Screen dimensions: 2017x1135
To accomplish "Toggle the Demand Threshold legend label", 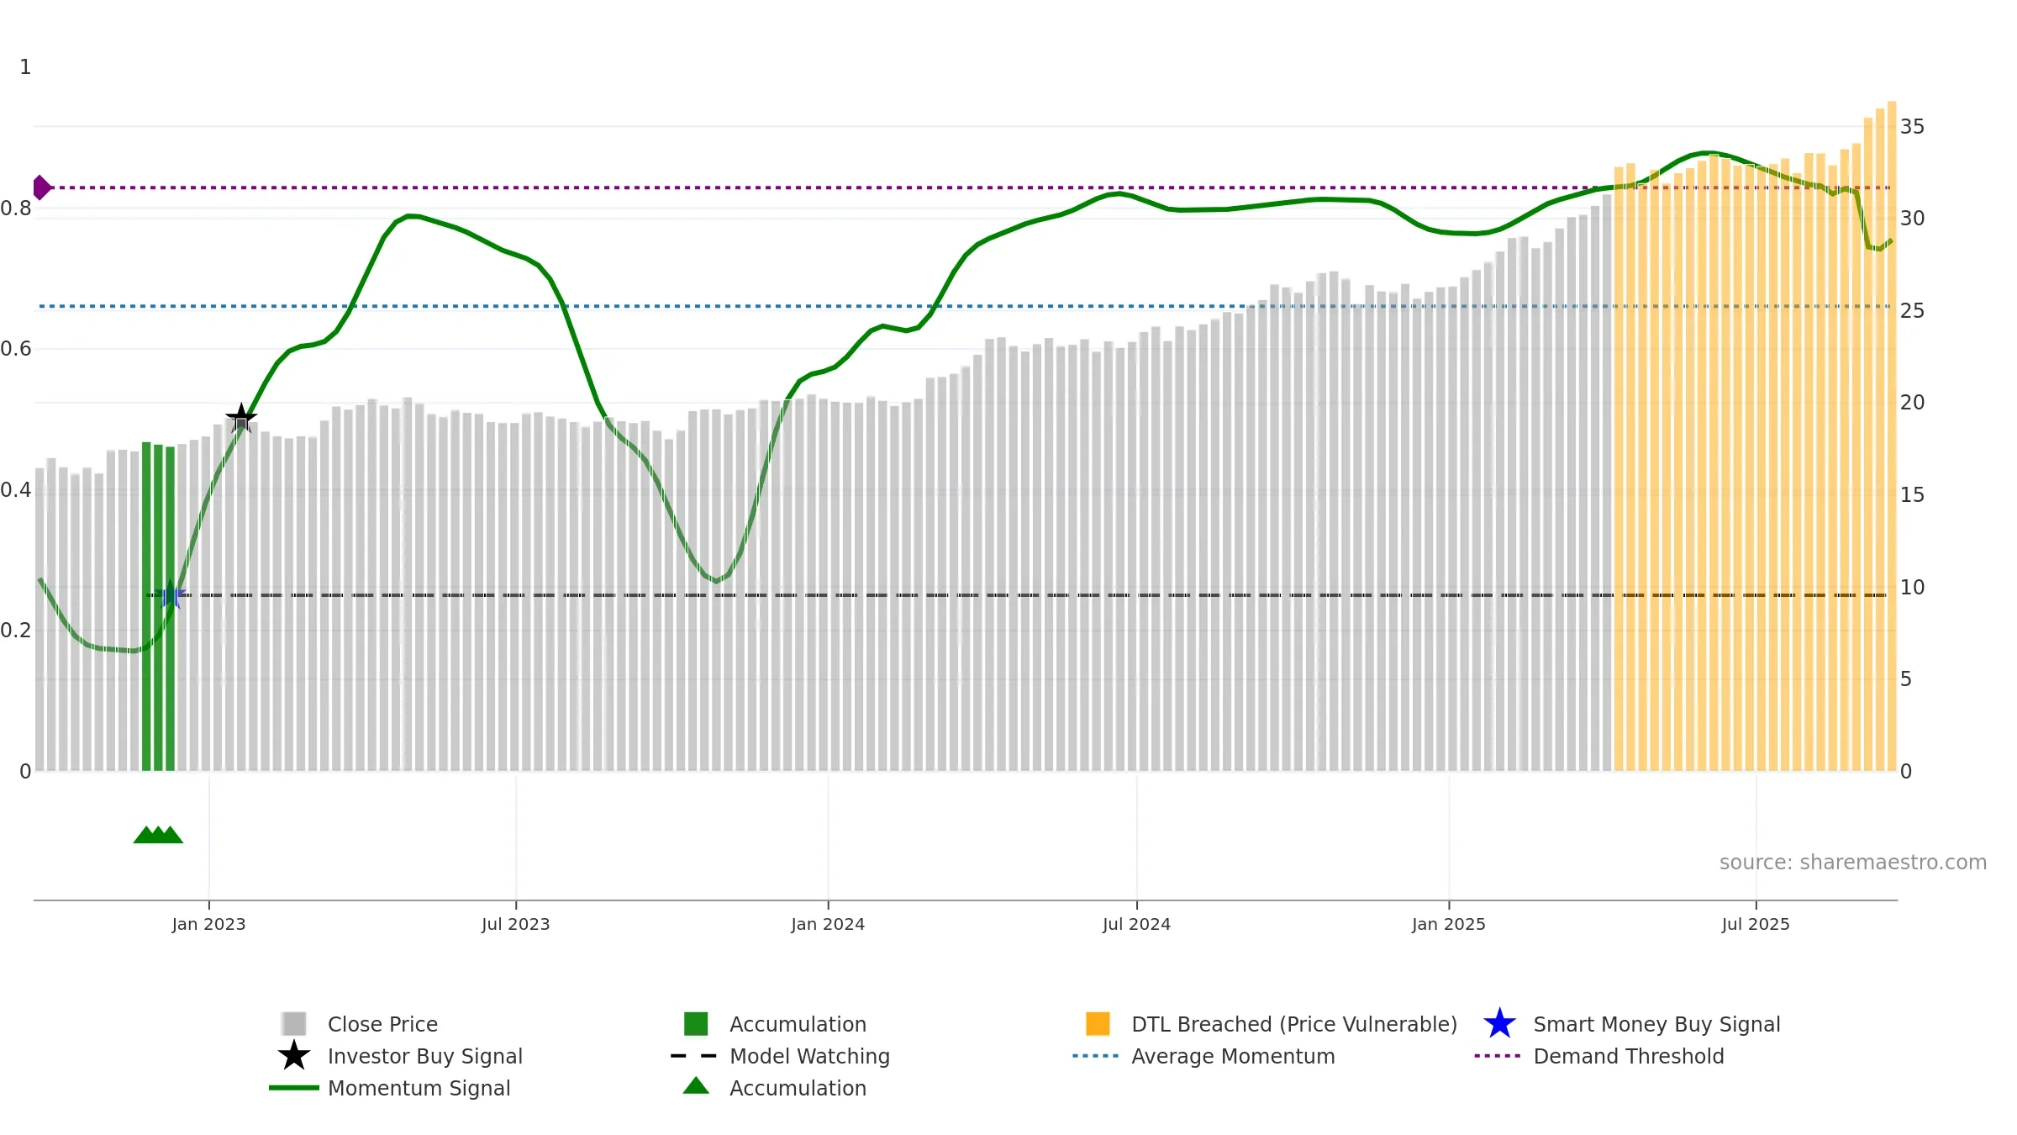I will tap(1629, 1056).
